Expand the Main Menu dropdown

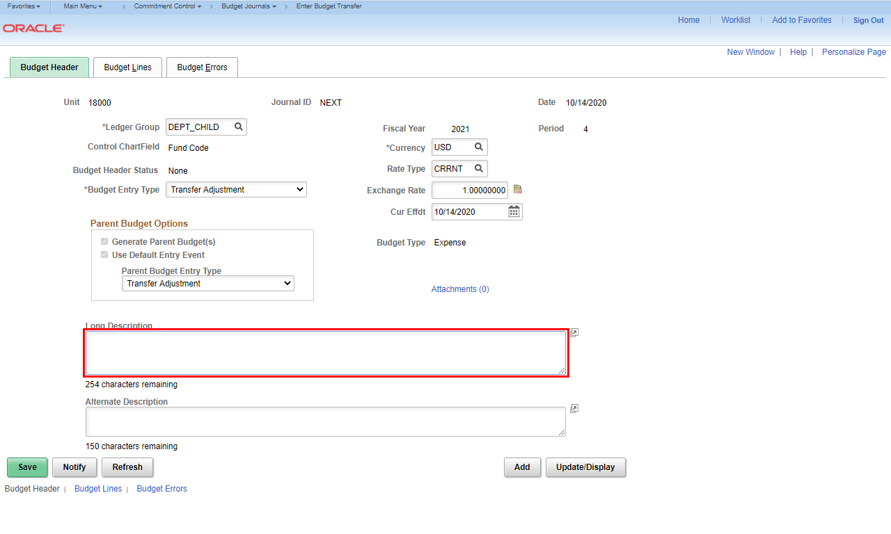pyautogui.click(x=82, y=6)
